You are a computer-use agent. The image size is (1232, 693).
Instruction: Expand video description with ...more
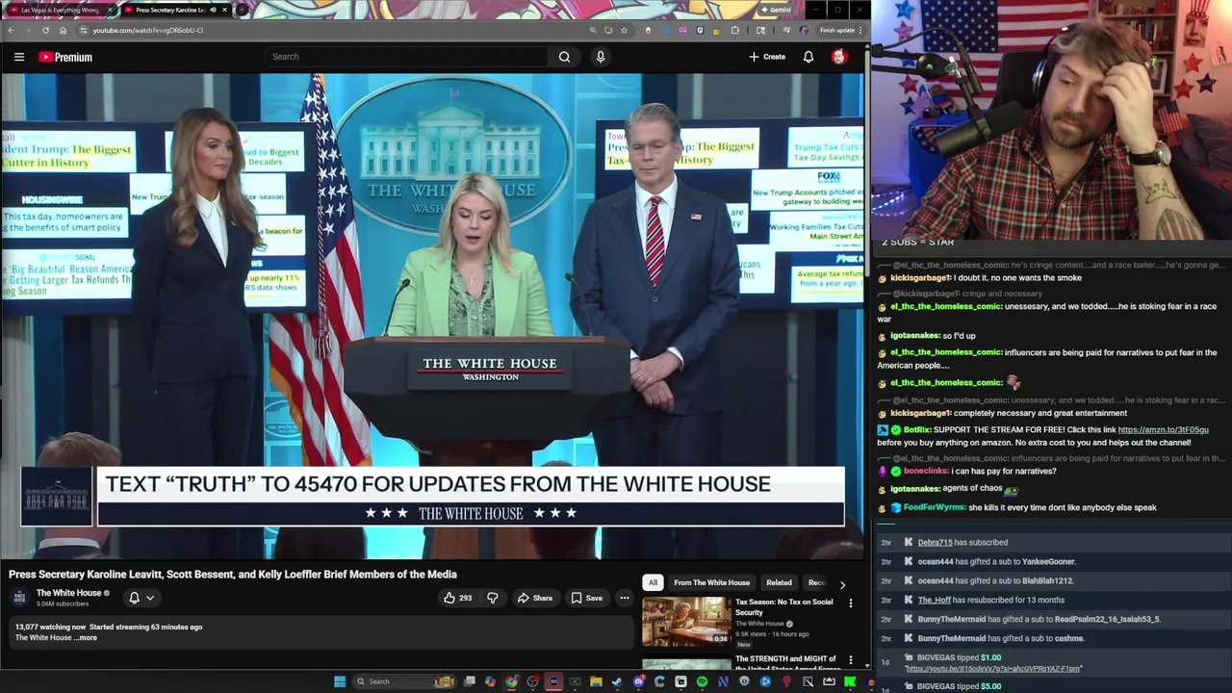(87, 637)
